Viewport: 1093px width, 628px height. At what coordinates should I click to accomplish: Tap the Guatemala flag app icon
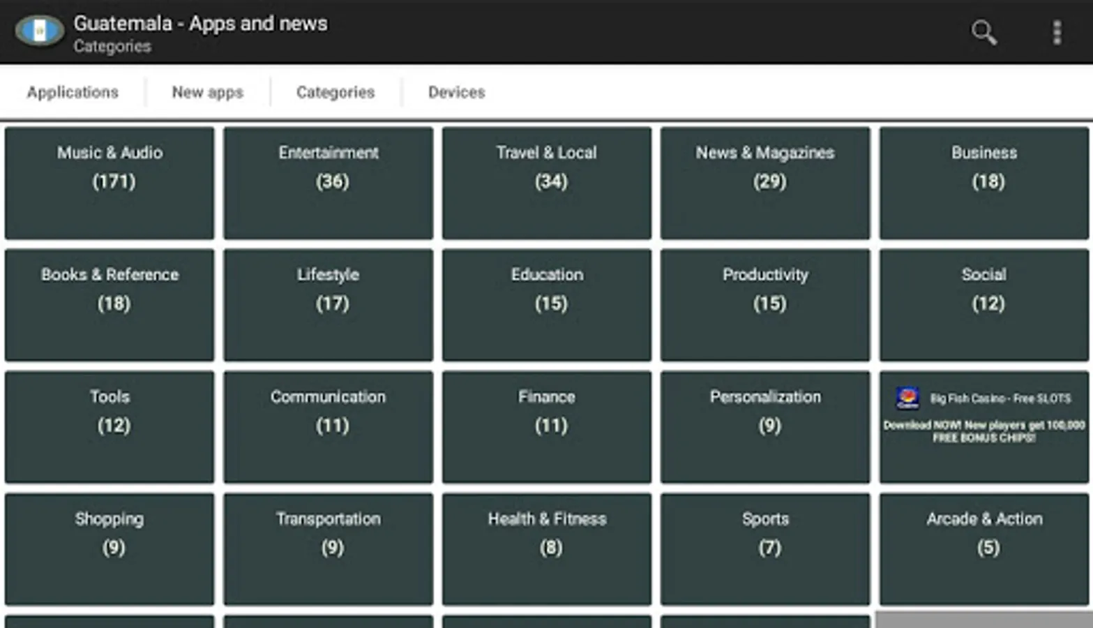(x=40, y=31)
